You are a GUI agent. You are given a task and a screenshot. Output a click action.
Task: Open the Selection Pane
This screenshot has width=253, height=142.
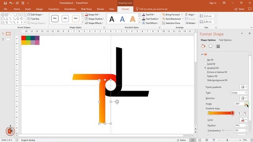click(171, 23)
